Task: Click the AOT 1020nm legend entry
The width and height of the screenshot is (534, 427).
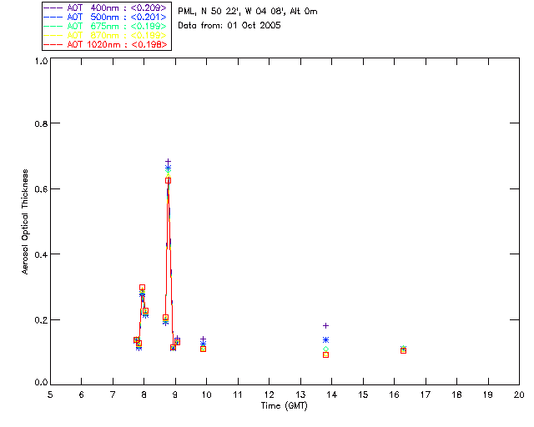Action: [106, 44]
